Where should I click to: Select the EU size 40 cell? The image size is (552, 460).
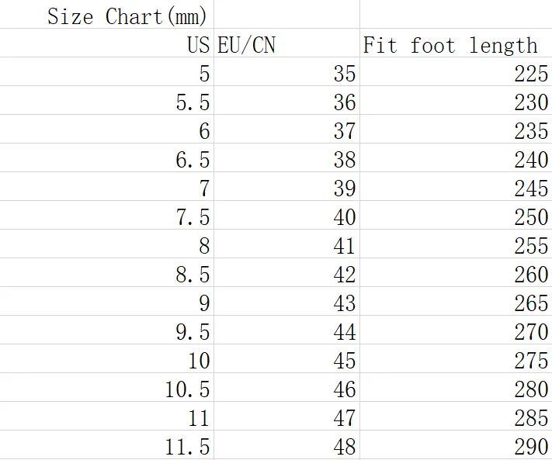point(344,217)
